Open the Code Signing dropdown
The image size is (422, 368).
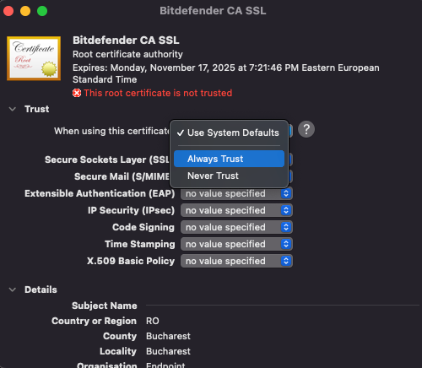click(236, 227)
